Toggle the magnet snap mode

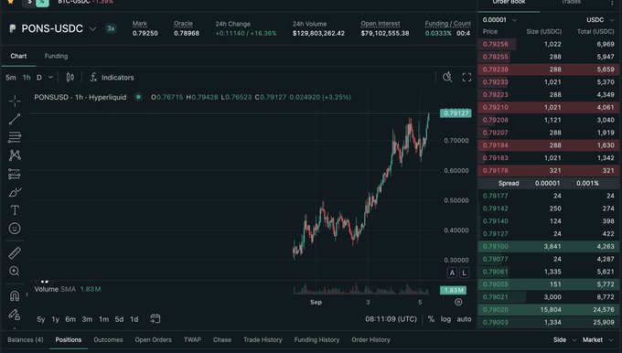tap(15, 296)
